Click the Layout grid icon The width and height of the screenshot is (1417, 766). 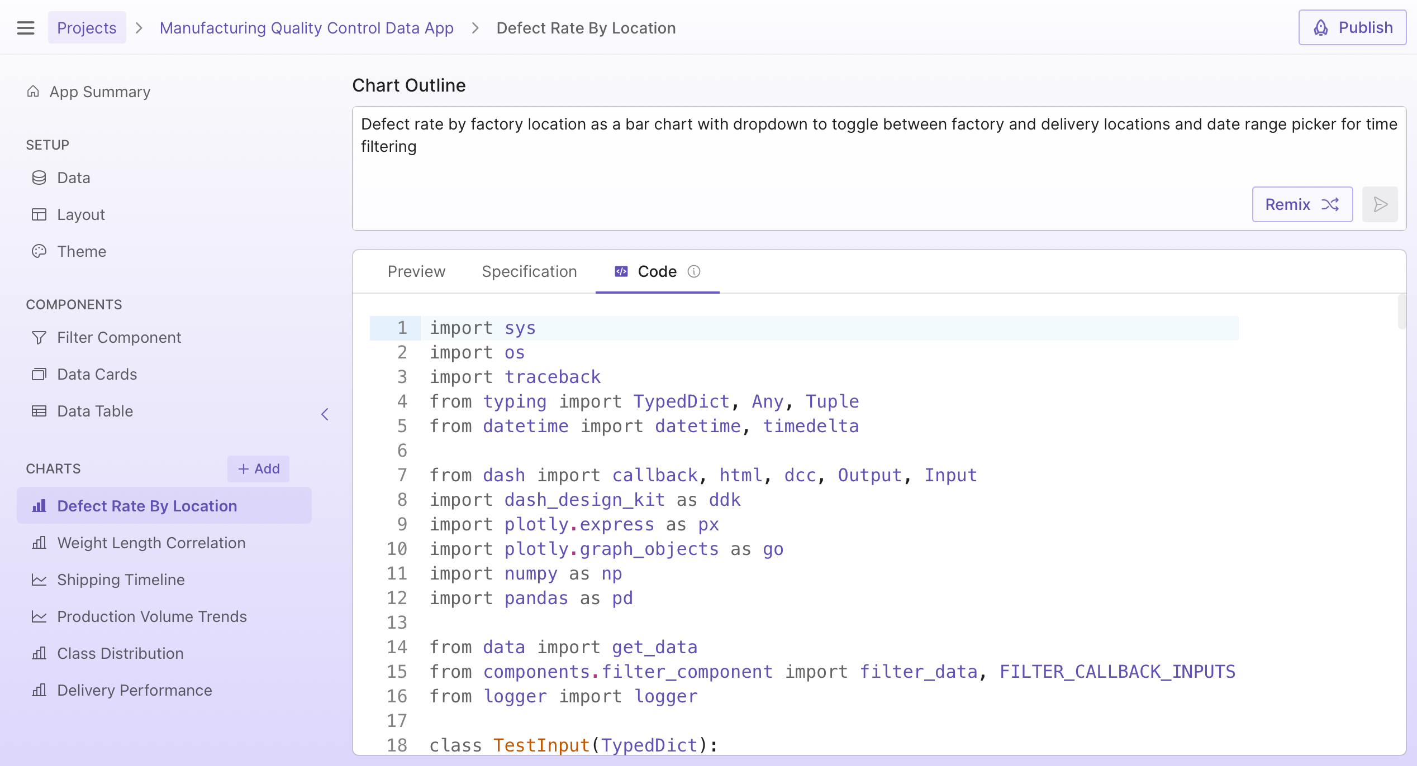pyautogui.click(x=39, y=214)
